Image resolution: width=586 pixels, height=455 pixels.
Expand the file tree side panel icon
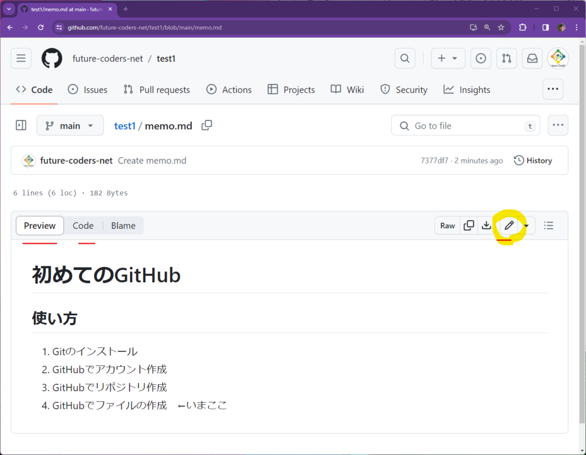[21, 125]
